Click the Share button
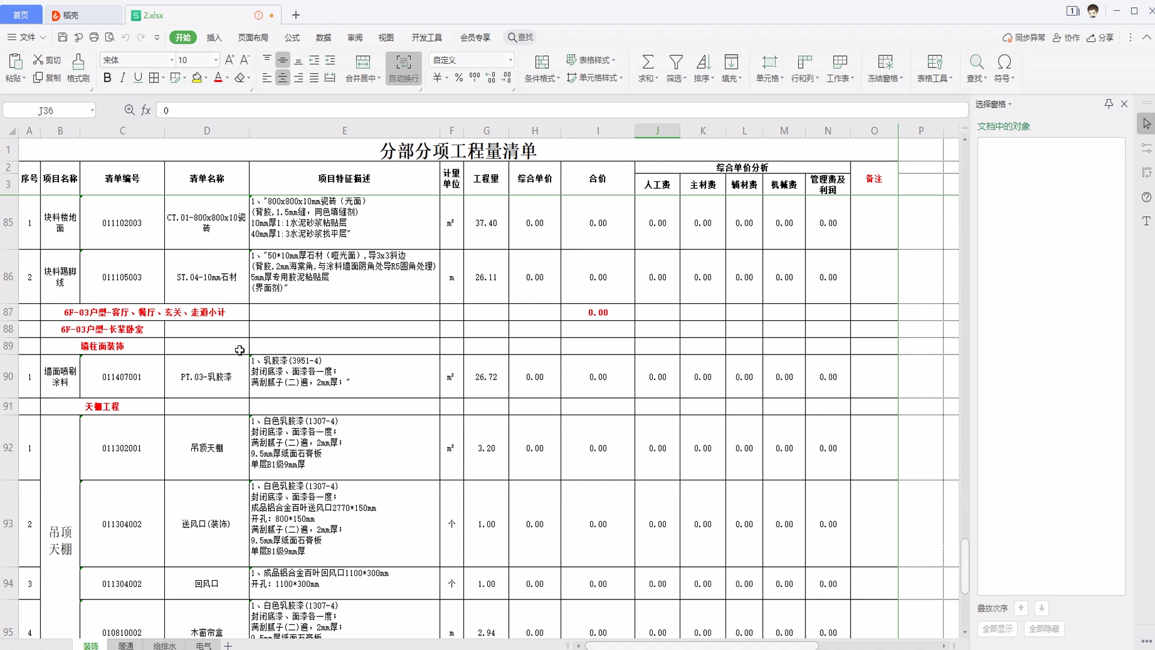This screenshot has width=1155, height=650. (x=1100, y=37)
